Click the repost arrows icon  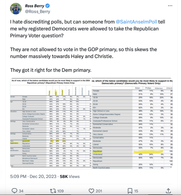pos(53,191)
